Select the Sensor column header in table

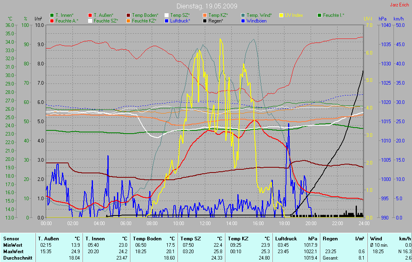tap(11, 238)
